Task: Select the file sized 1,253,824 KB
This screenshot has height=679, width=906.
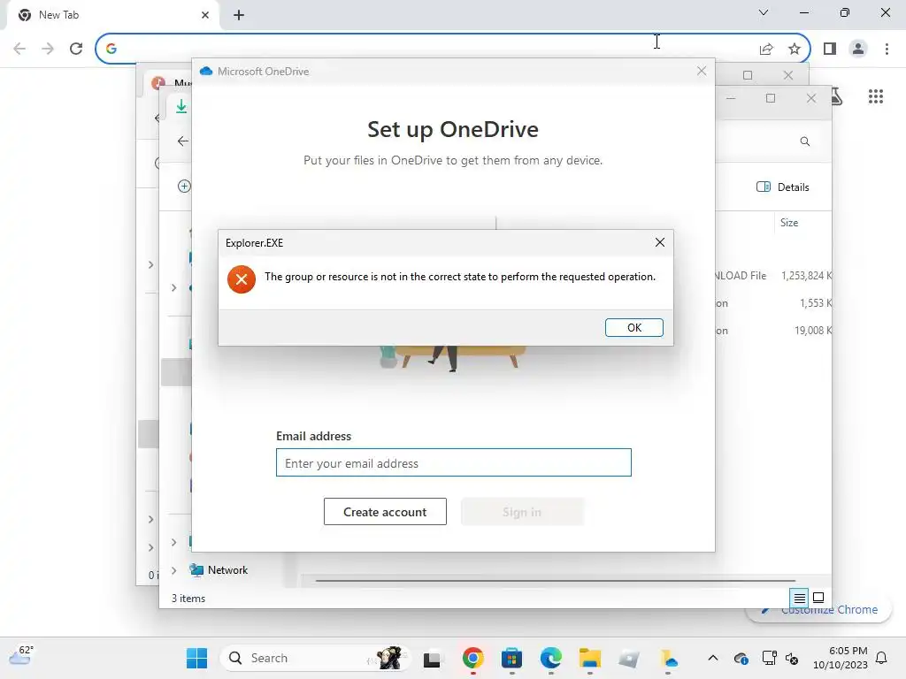Action: [x=773, y=276]
